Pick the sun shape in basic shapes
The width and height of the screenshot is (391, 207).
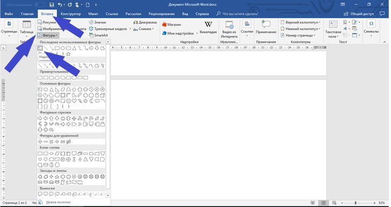[x=85, y=101]
